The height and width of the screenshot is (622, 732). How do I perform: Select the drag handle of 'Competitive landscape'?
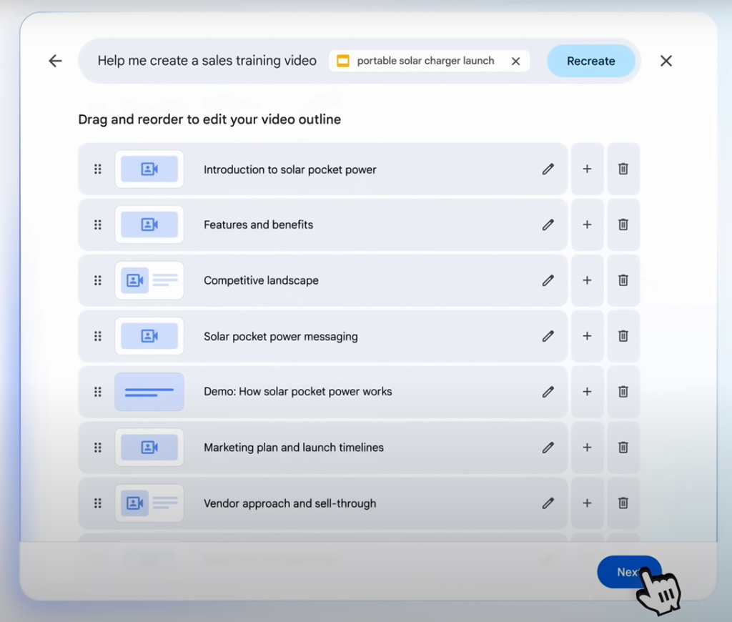(97, 280)
